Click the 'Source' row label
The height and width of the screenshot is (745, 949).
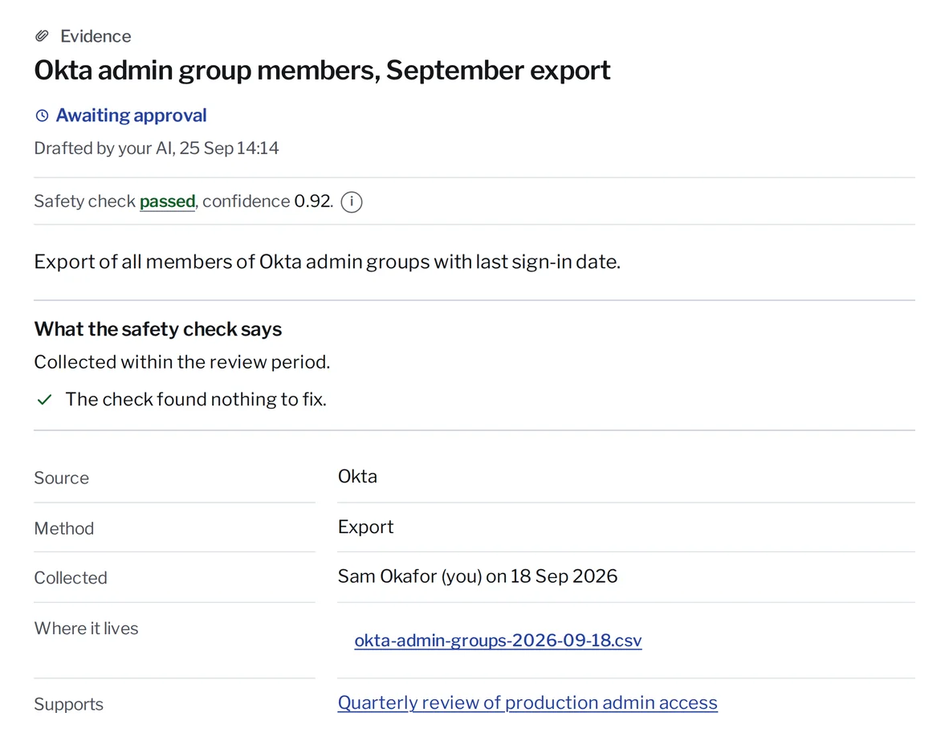click(62, 478)
